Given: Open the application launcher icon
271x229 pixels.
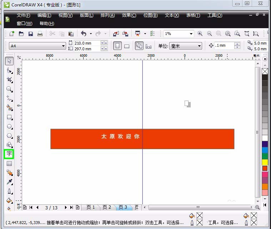Looking at the screenshot, I should [x=137, y=34].
